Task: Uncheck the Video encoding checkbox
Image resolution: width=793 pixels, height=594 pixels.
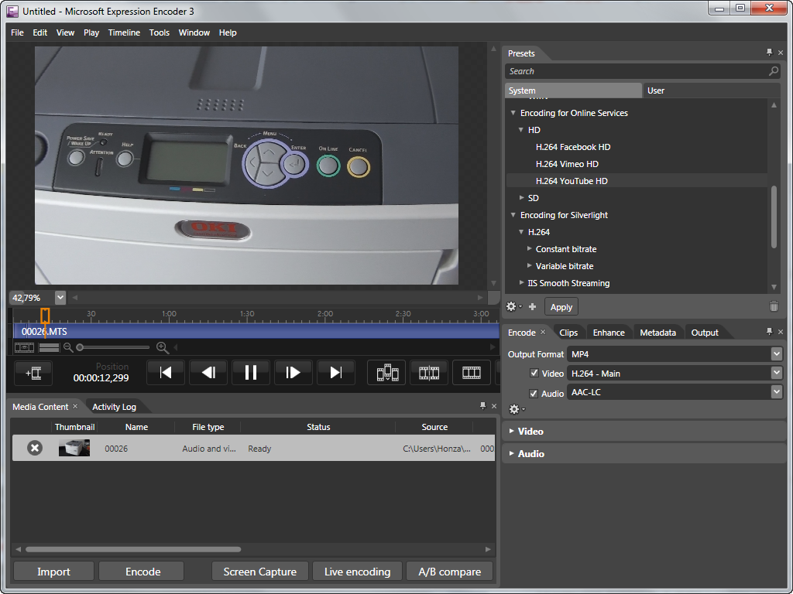Action: point(534,374)
